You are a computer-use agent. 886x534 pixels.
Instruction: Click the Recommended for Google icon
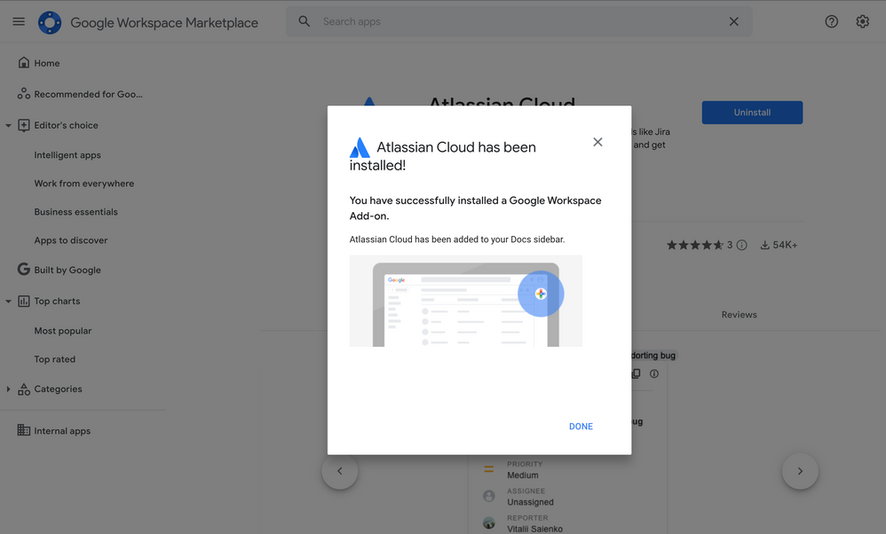(24, 94)
